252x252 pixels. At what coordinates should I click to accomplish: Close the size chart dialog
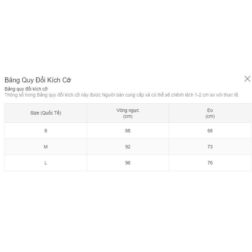(x=247, y=79)
